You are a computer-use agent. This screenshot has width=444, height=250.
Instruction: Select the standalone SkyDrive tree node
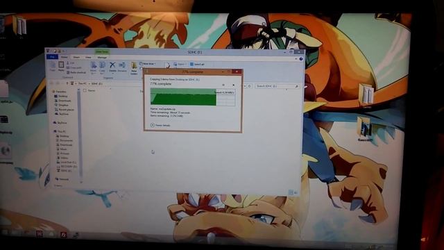[60, 123]
